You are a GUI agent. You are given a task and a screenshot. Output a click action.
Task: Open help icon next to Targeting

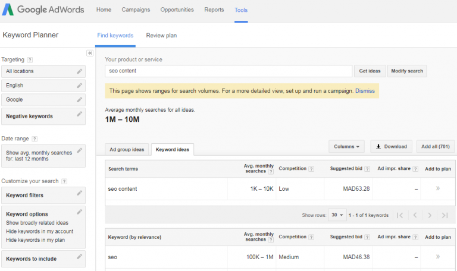click(30, 60)
